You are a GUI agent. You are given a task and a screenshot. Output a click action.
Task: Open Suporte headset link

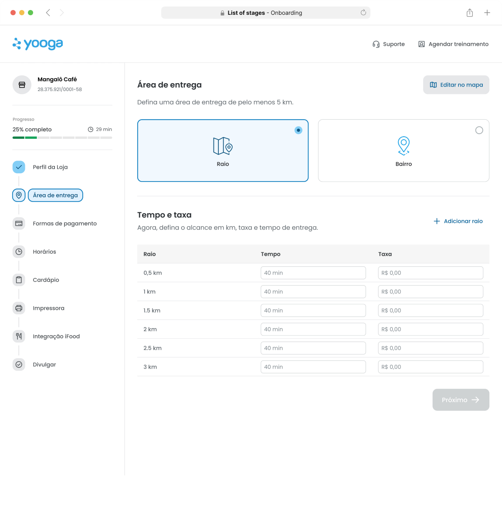coord(388,44)
